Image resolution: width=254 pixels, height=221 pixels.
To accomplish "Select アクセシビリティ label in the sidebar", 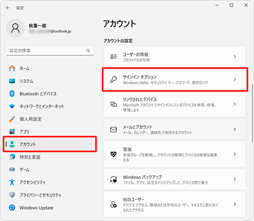I will [33, 182].
